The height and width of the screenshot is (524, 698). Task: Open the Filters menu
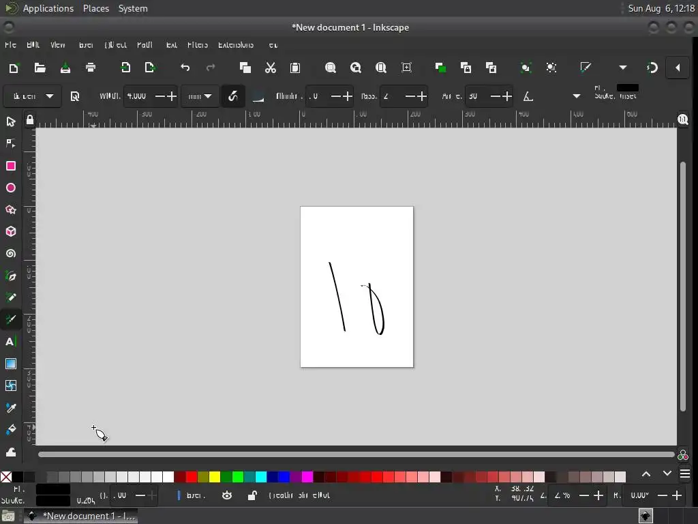[197, 45]
